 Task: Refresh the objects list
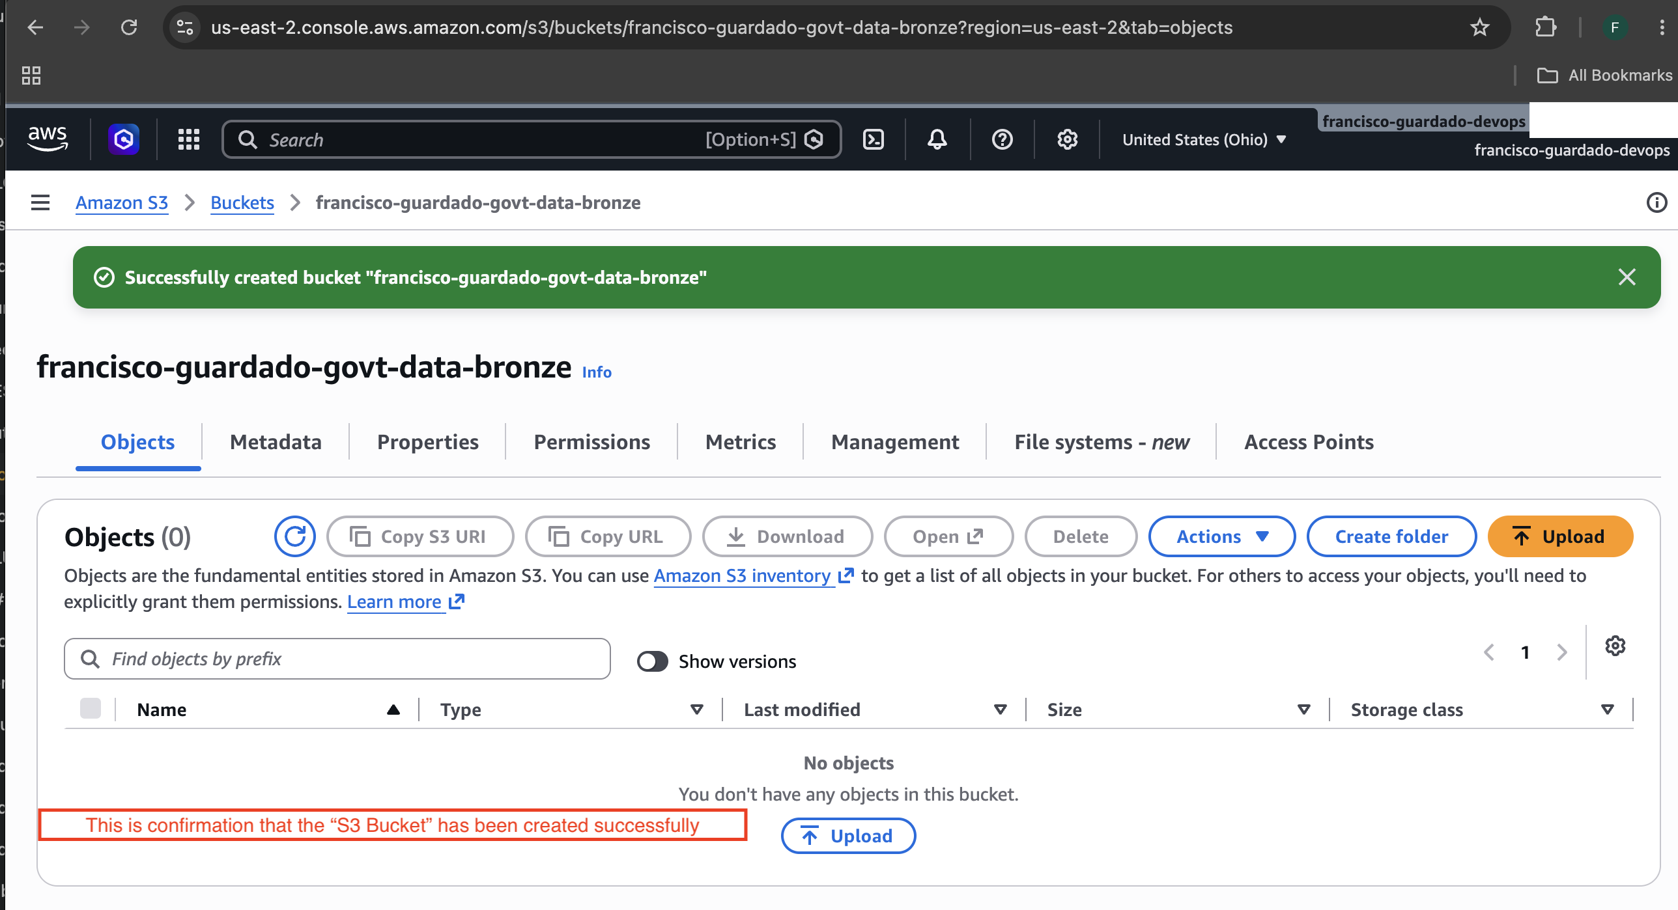coord(295,536)
